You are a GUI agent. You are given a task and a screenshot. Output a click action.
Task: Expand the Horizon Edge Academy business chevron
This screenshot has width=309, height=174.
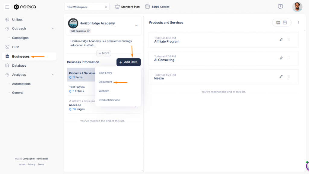pyautogui.click(x=136, y=26)
